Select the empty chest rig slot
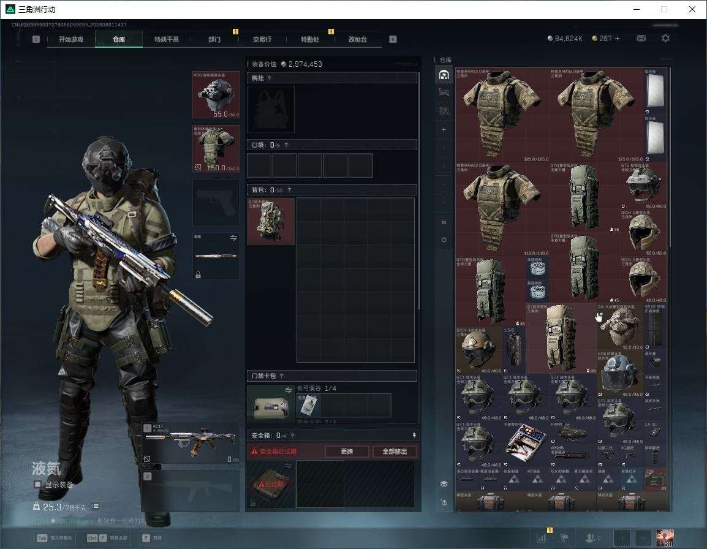Image resolution: width=707 pixels, height=549 pixels. 271,109
